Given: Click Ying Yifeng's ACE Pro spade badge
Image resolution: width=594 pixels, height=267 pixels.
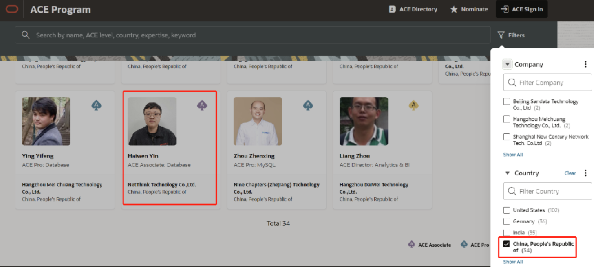Looking at the screenshot, I should tap(96, 105).
